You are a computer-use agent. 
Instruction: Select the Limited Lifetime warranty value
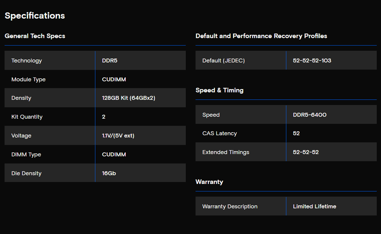[x=315, y=206]
